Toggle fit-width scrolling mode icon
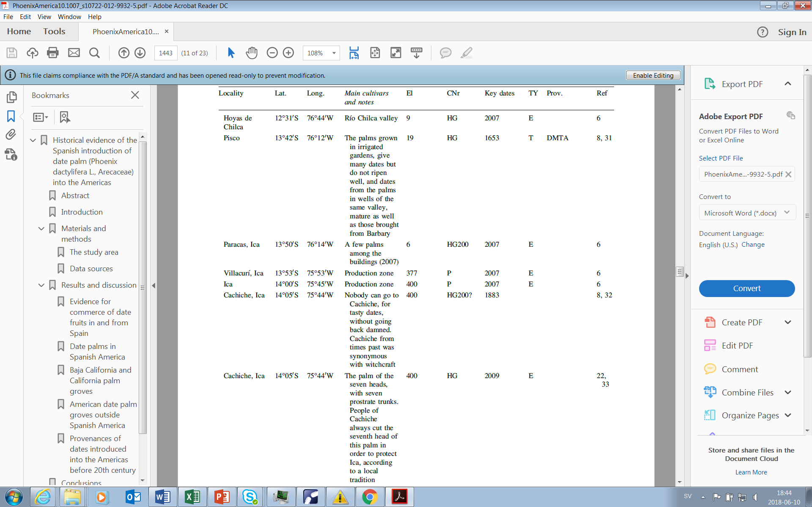The height and width of the screenshot is (507, 812). (354, 53)
